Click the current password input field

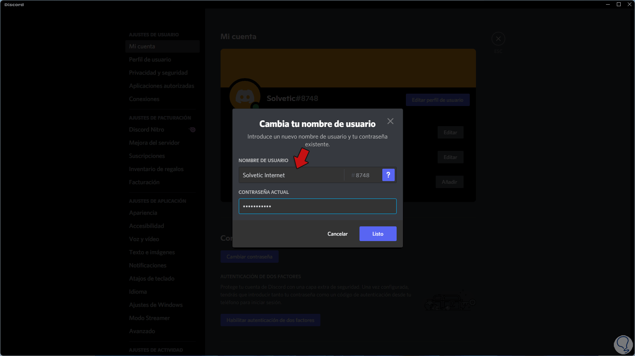[x=318, y=206]
